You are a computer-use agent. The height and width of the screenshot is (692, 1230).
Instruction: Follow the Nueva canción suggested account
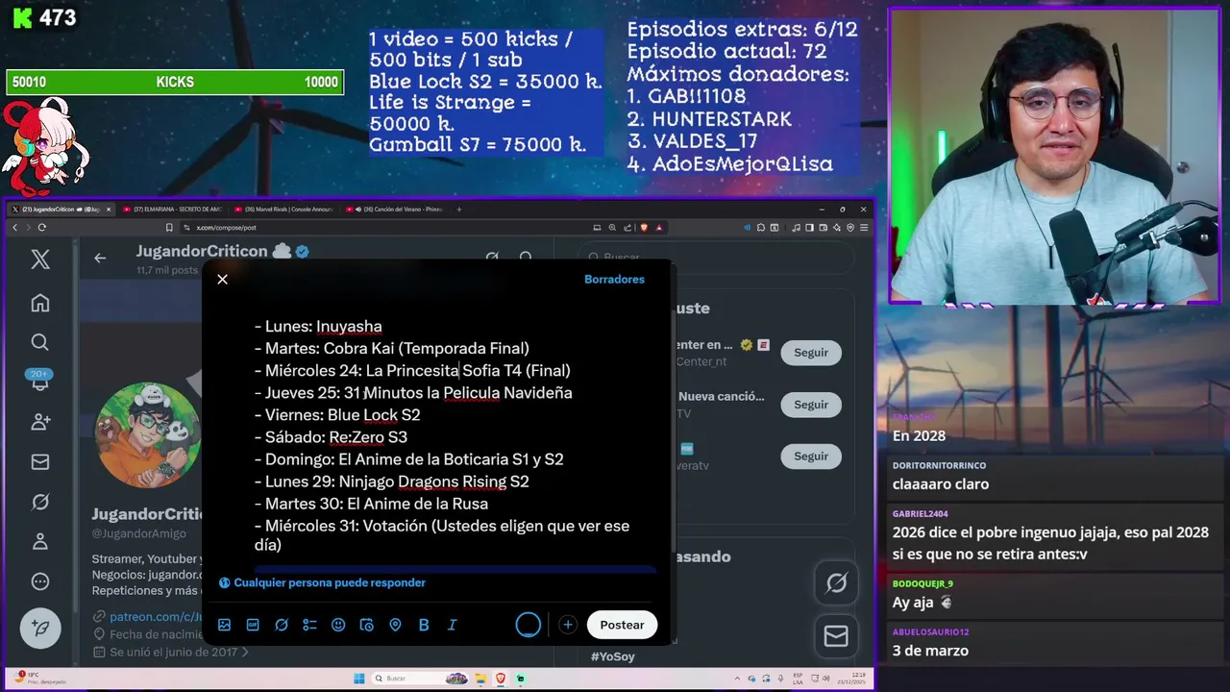(x=811, y=405)
